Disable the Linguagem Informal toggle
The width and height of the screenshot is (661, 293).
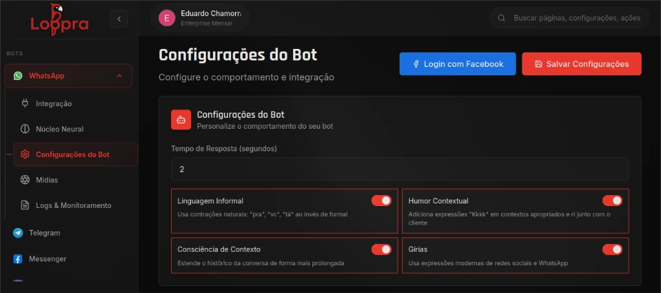pyautogui.click(x=381, y=201)
